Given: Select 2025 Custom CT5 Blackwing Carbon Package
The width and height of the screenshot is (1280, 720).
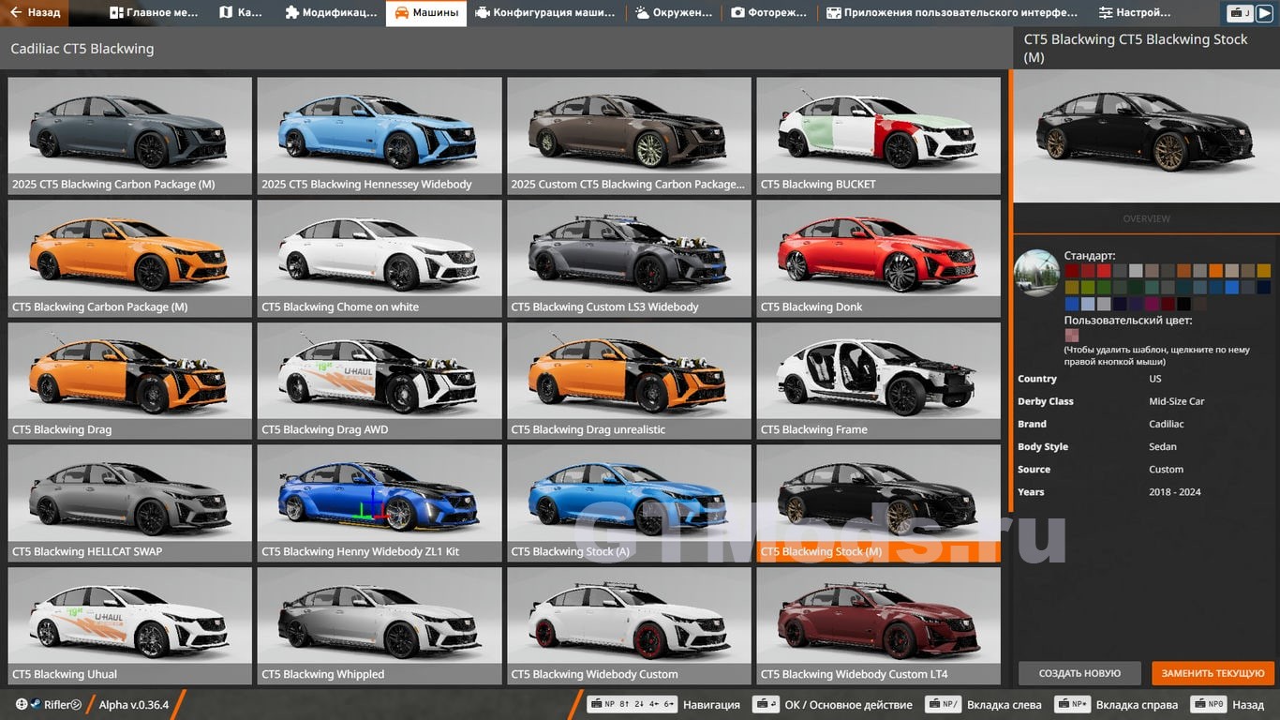Looking at the screenshot, I should [629, 135].
